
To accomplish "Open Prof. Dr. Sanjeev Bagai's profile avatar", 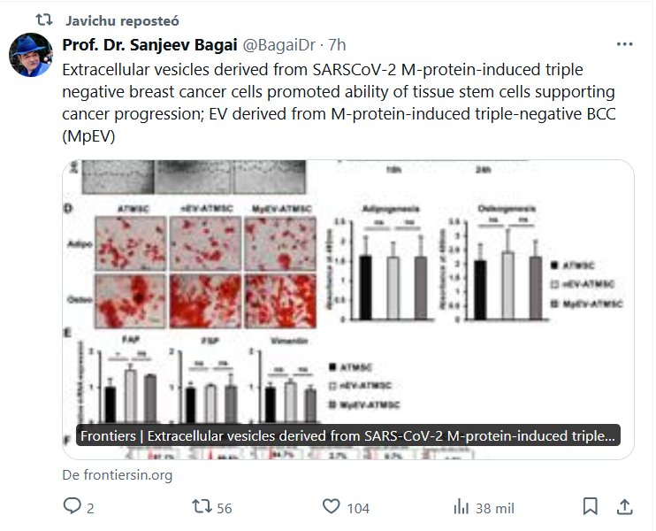I will click(x=31, y=55).
